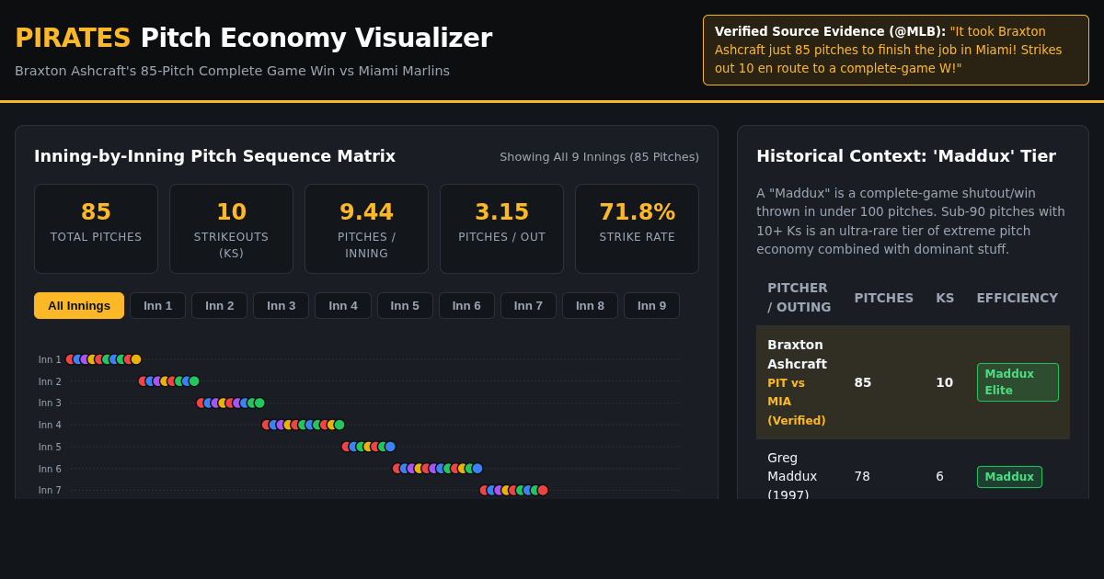The image size is (1104, 579).
Task: Show pitches for the Inn 4 tab
Action: (343, 305)
